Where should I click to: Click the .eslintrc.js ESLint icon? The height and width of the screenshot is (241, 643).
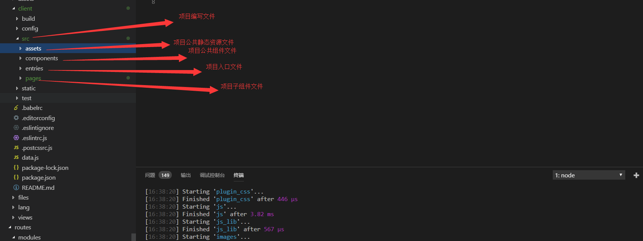click(x=16, y=138)
